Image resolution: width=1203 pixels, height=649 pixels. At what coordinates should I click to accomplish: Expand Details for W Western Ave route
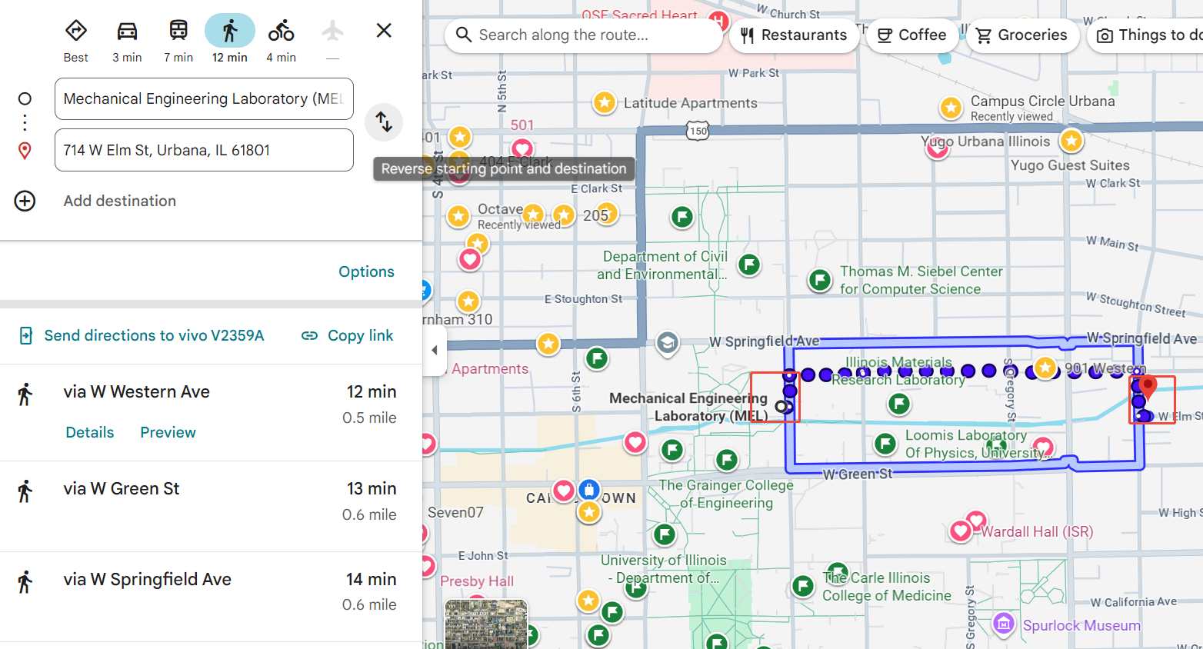coord(90,432)
